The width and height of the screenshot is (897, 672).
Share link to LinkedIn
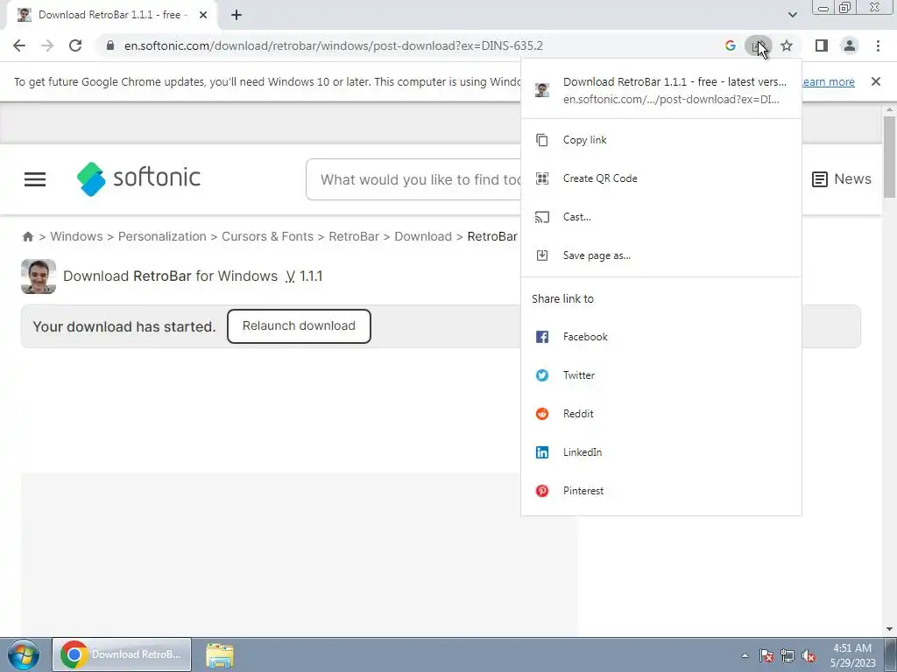tap(661, 452)
